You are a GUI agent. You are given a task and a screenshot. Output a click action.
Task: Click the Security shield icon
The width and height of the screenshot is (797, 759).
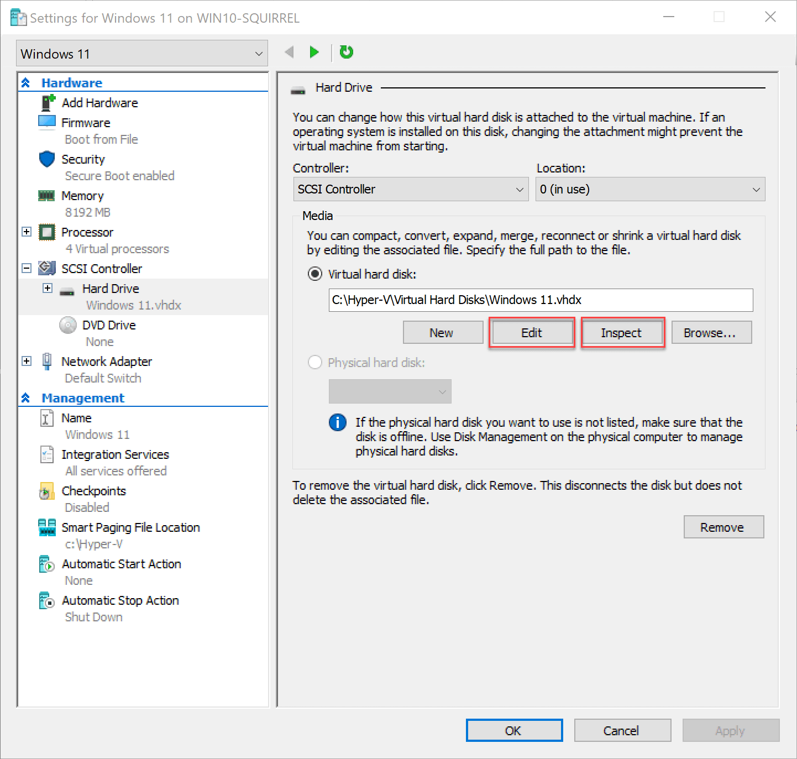[47, 159]
